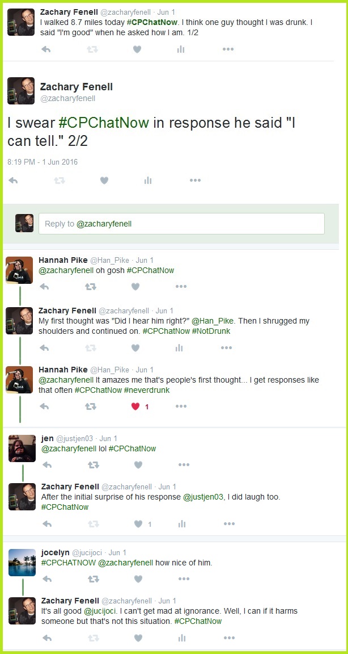Open the 8:19 PM - 1 Jun 2016 timestamp

coord(43,162)
